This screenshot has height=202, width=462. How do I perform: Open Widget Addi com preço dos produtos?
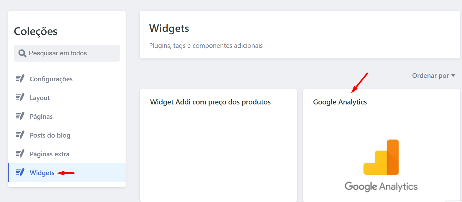pyautogui.click(x=210, y=102)
